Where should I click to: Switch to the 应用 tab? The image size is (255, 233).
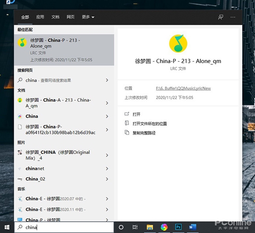click(x=40, y=17)
